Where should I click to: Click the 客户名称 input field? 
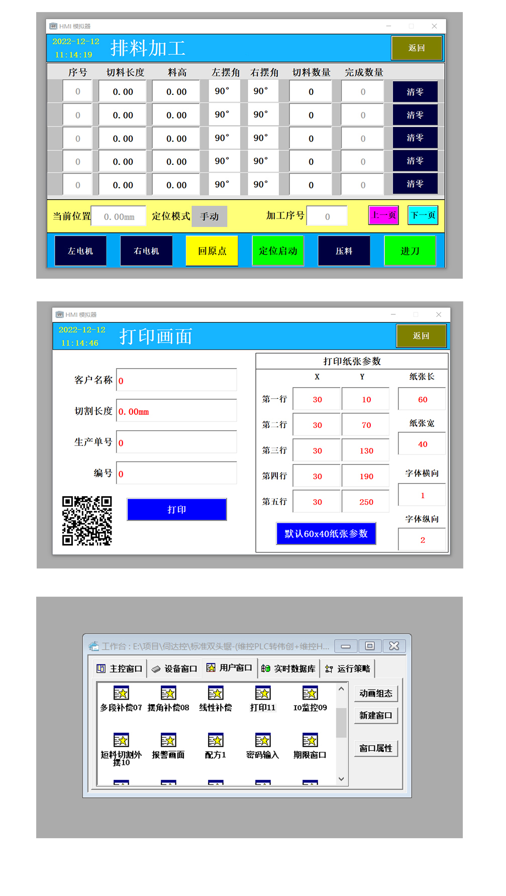pos(176,380)
